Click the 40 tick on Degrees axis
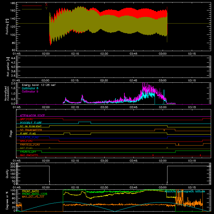The height and width of the screenshot is (214, 214). point(14,203)
